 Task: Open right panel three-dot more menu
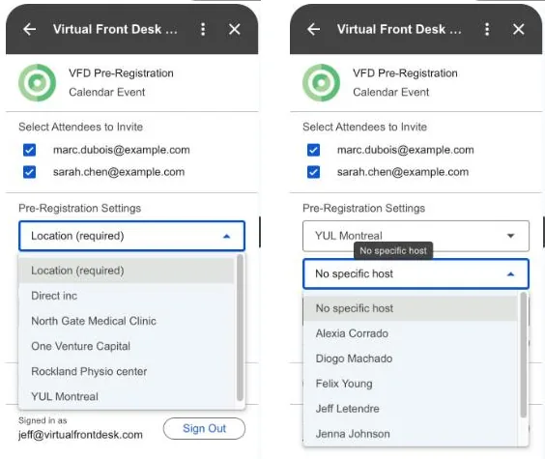[x=487, y=29]
